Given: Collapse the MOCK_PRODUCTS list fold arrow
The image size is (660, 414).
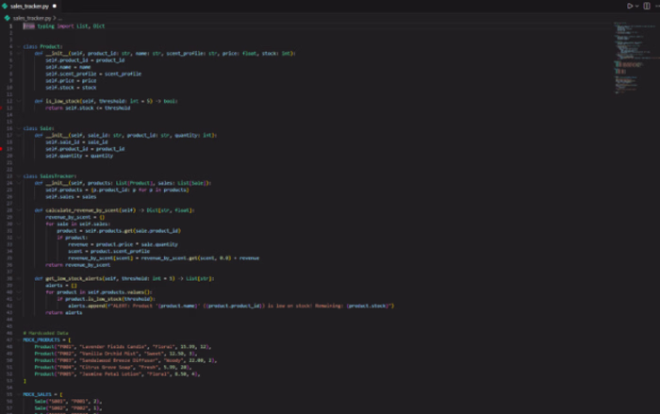Looking at the screenshot, I should [19, 339].
